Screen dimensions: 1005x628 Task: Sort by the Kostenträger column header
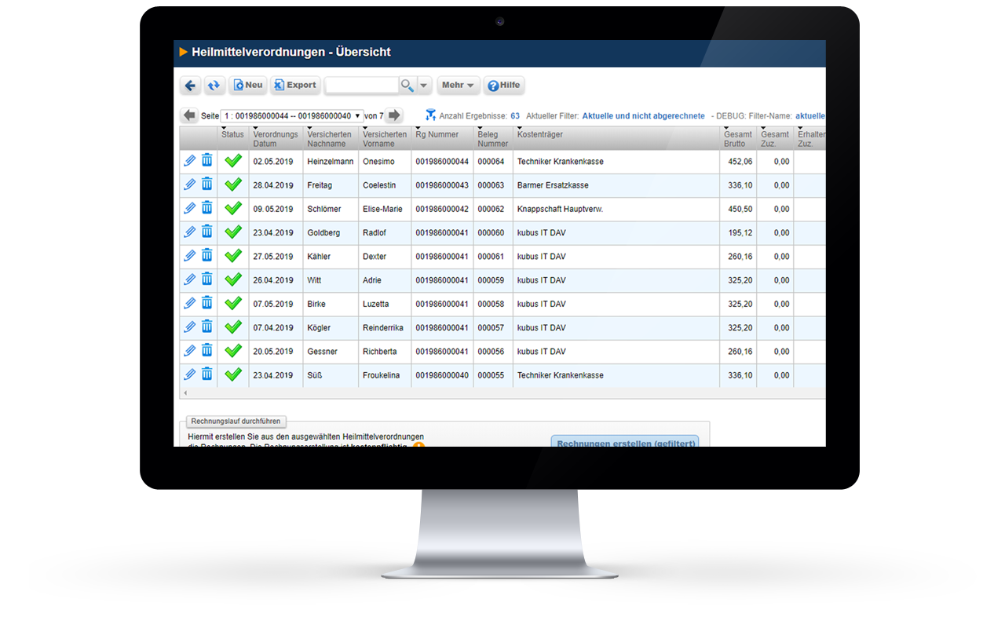pyautogui.click(x=540, y=135)
